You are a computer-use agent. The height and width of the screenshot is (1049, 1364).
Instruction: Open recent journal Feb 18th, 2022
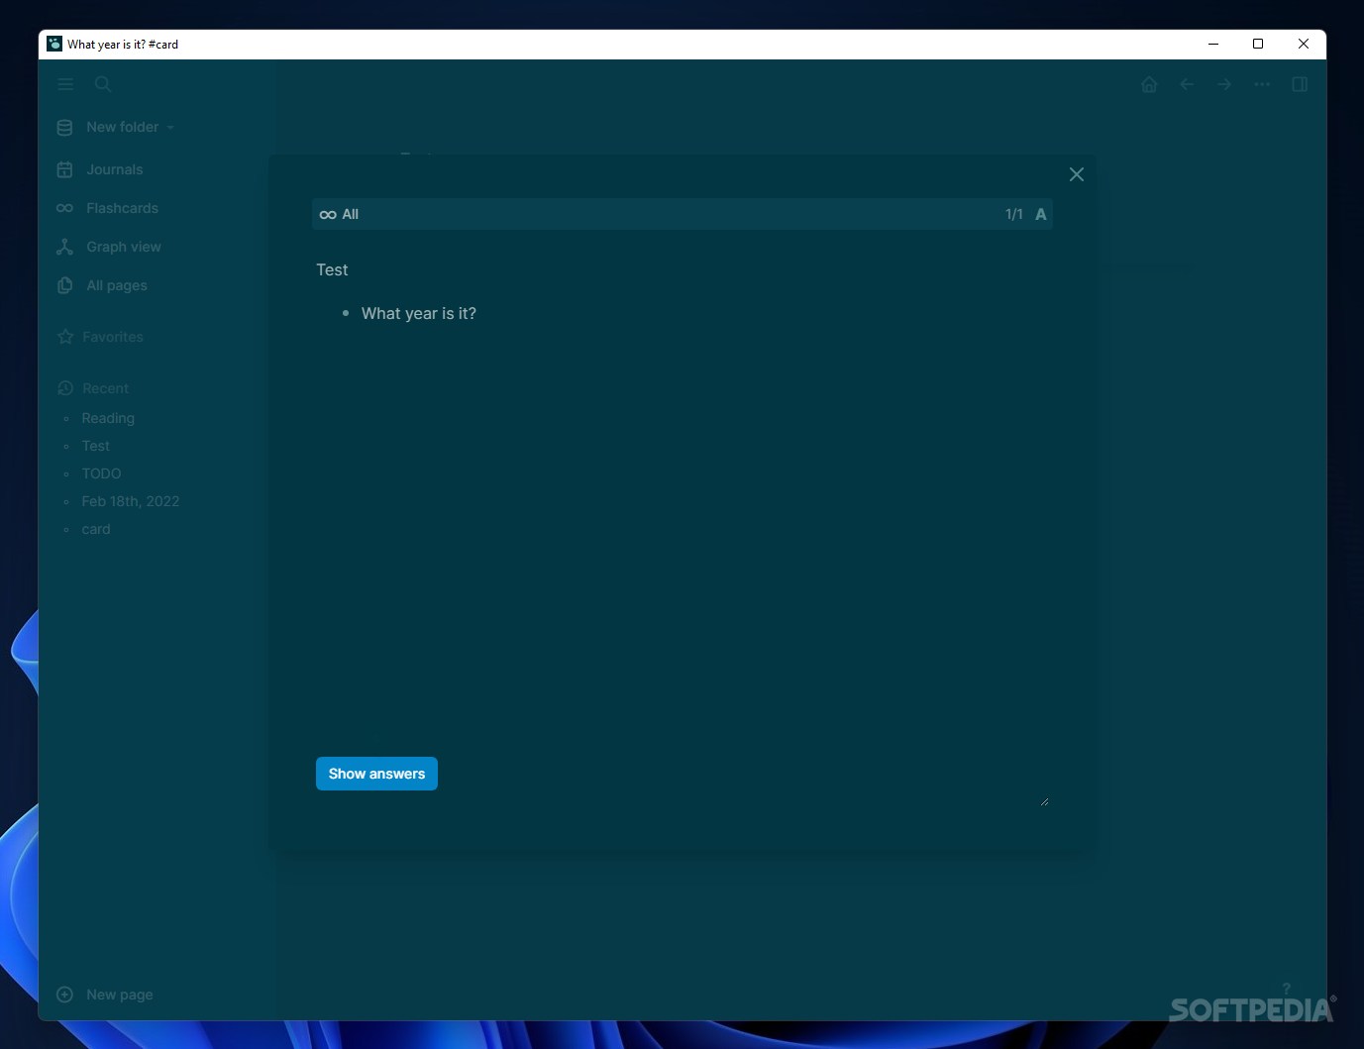click(x=131, y=501)
